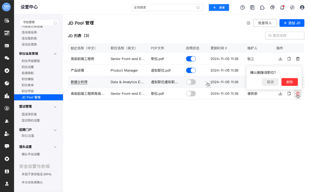Collapse the 职位信息管理 section
Image resolution: width=309 pixels, height=192 pixels.
55,54
